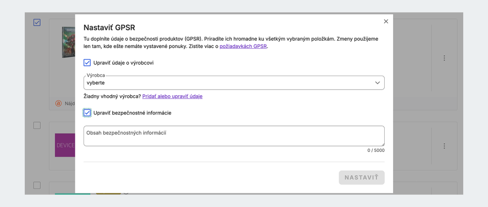
Task: Click the NASTAVIŤ button
Action: point(362,177)
